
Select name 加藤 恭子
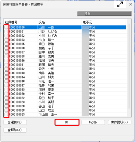[x=46, y=48]
